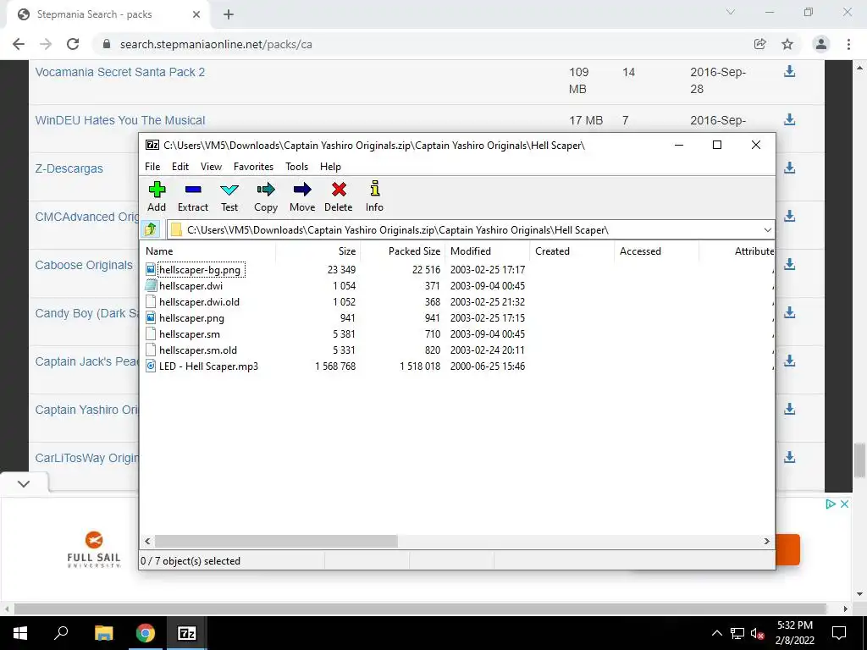
Task: Bookmark this page with the star icon
Action: [787, 44]
